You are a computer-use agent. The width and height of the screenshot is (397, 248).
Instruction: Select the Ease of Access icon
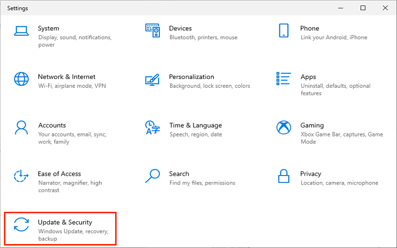(21, 176)
